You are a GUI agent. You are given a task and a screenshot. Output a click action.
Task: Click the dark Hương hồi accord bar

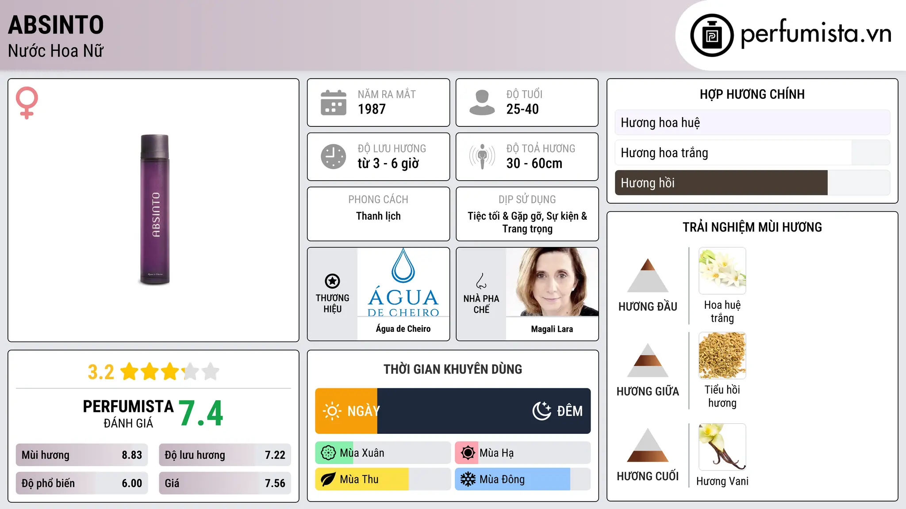click(x=752, y=182)
